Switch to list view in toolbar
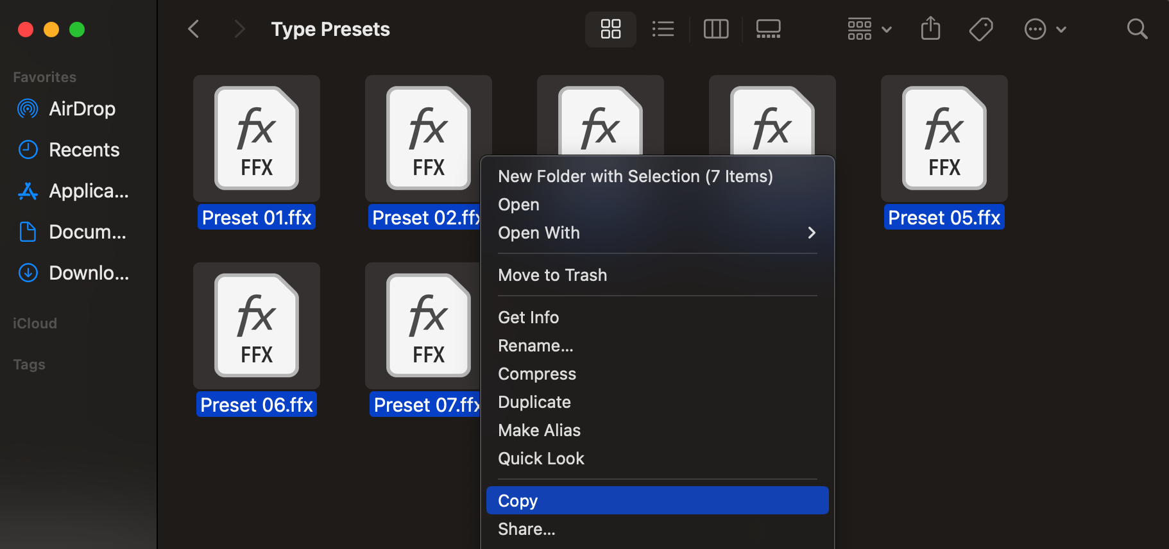This screenshot has width=1169, height=549. click(663, 29)
